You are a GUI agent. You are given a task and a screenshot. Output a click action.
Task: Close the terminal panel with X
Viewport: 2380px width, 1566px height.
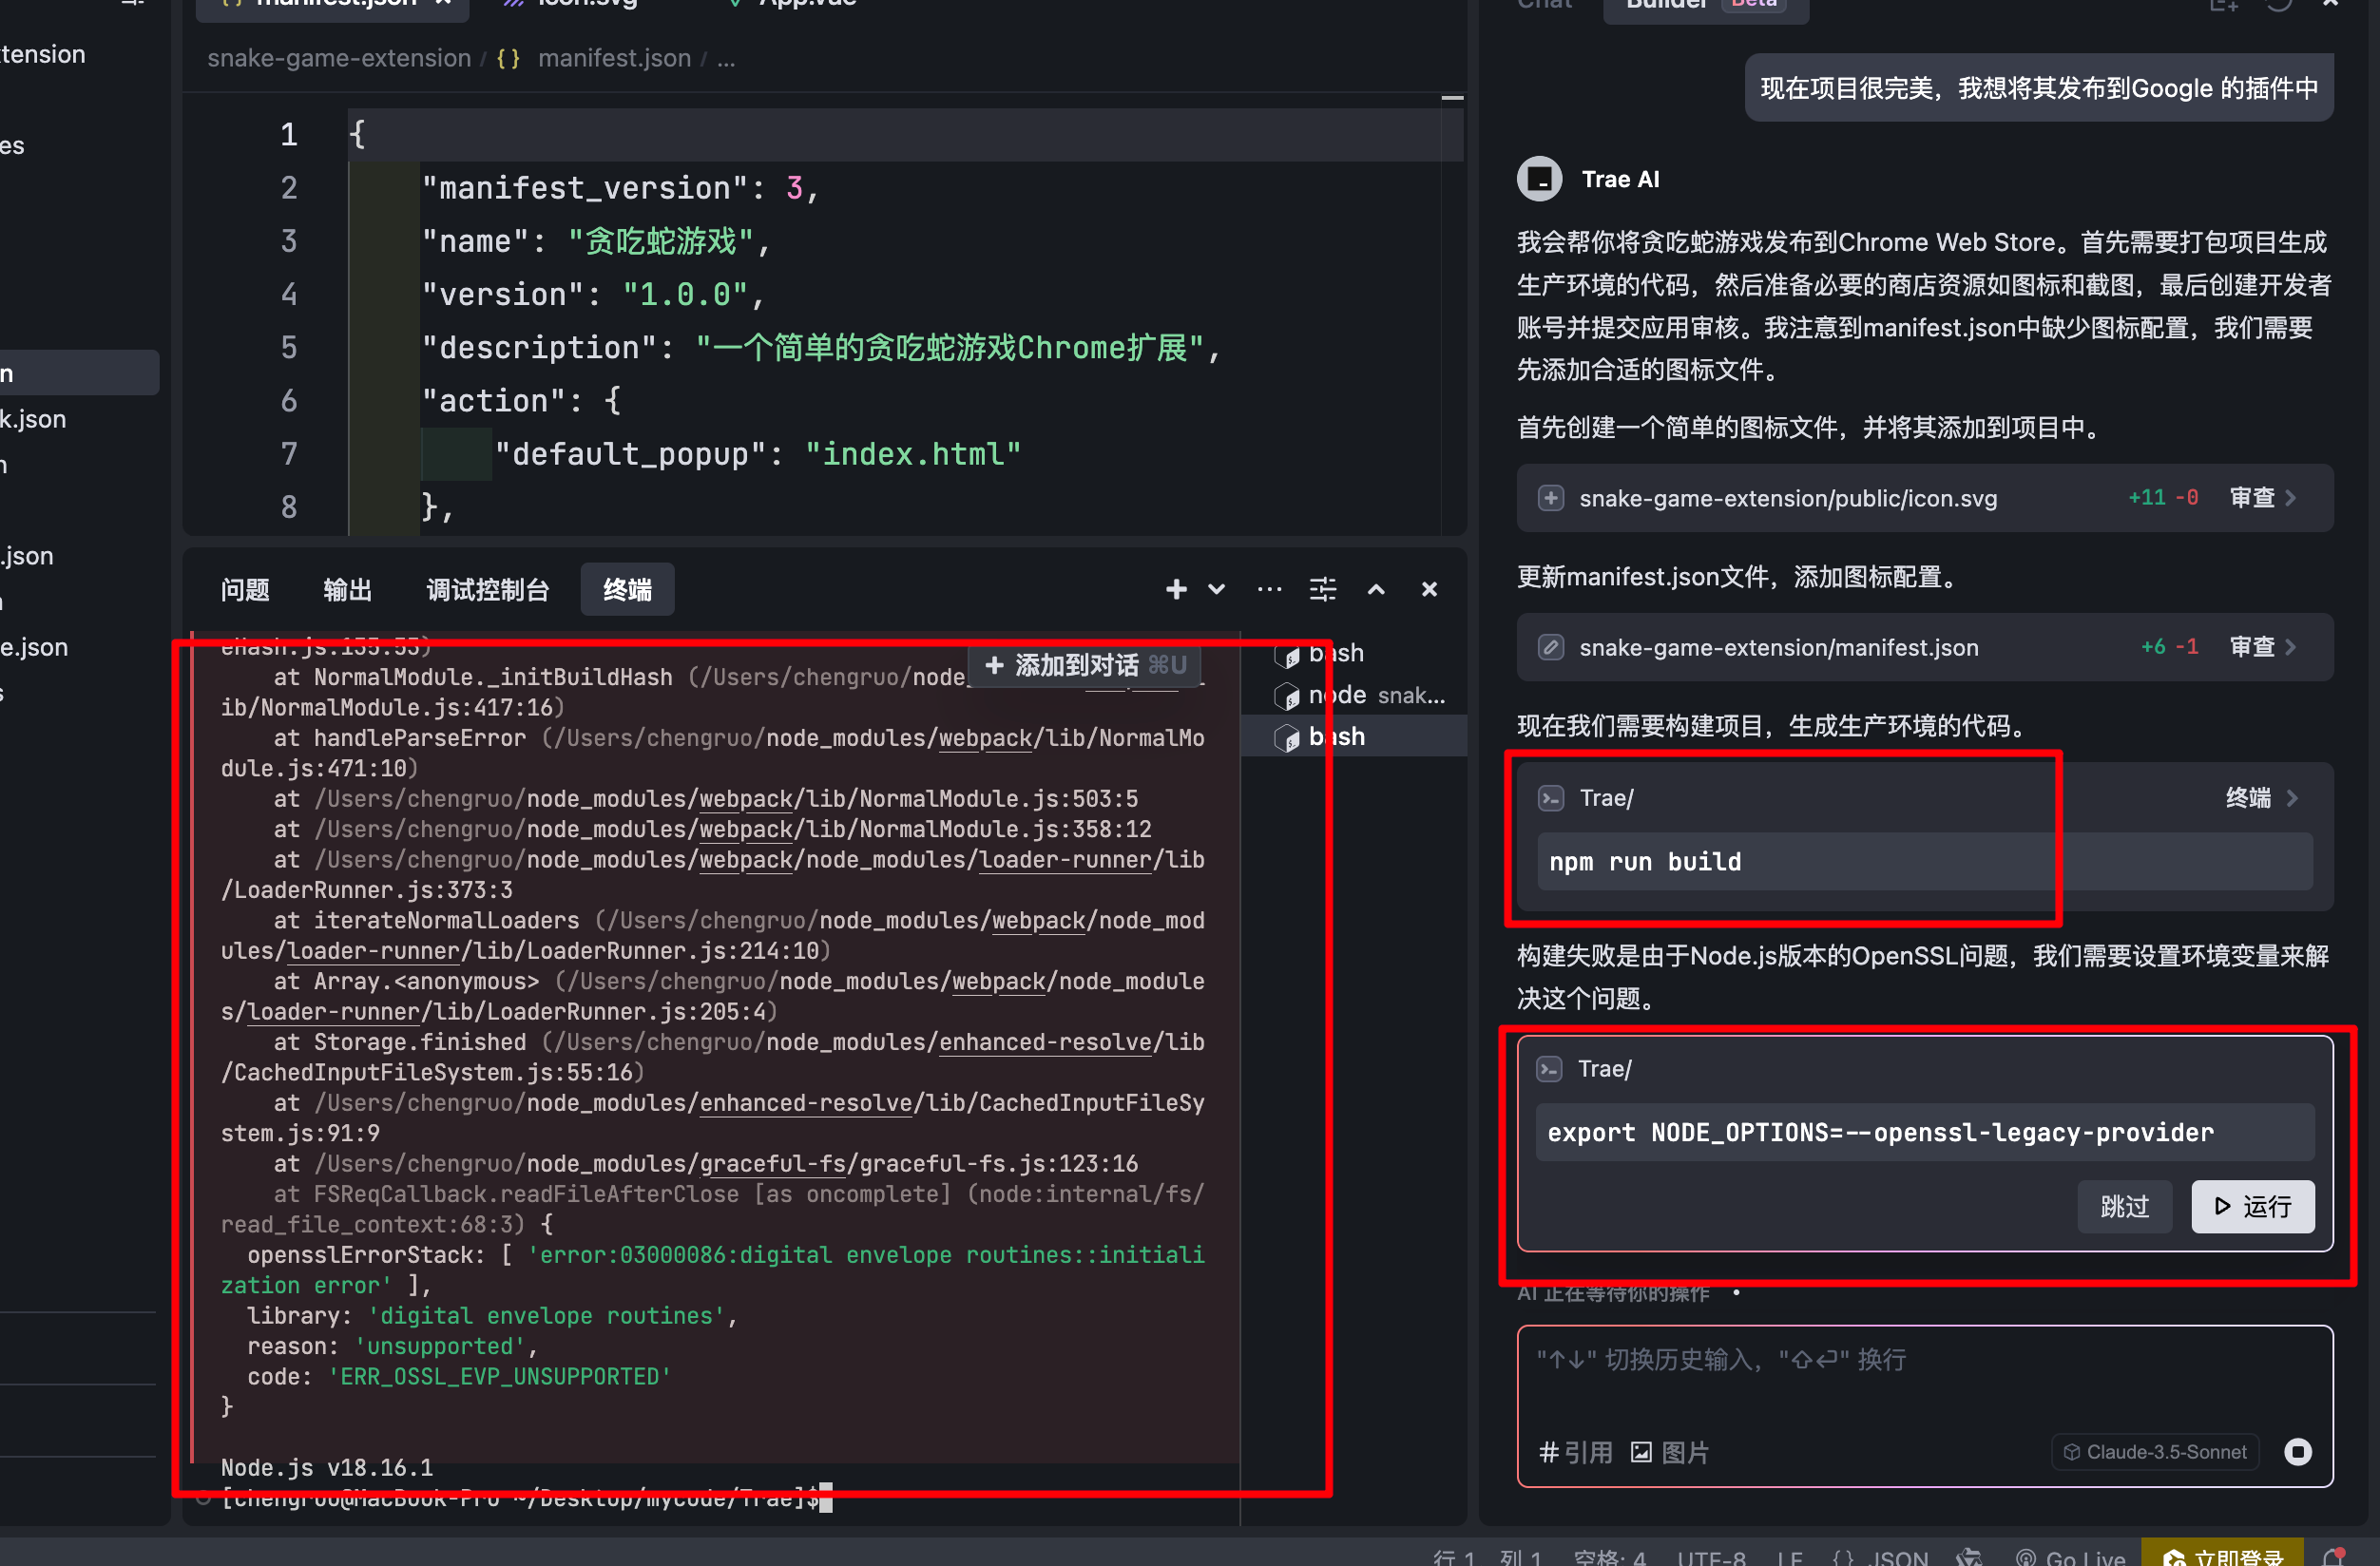pos(1429,589)
